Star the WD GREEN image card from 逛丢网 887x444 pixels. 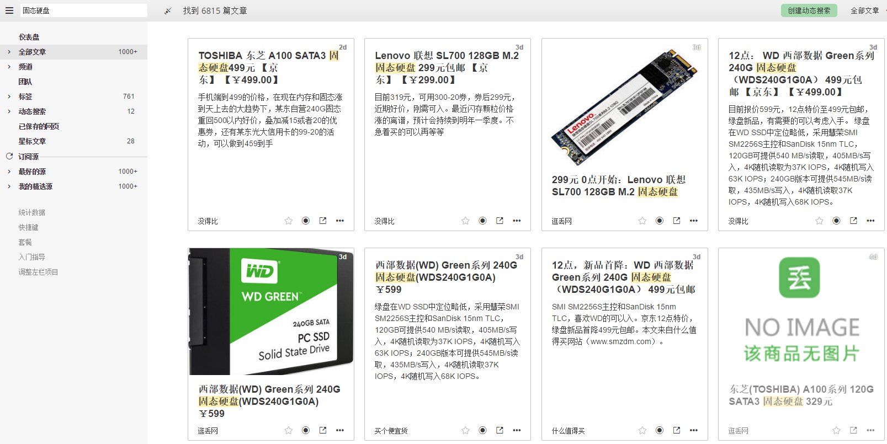(289, 430)
